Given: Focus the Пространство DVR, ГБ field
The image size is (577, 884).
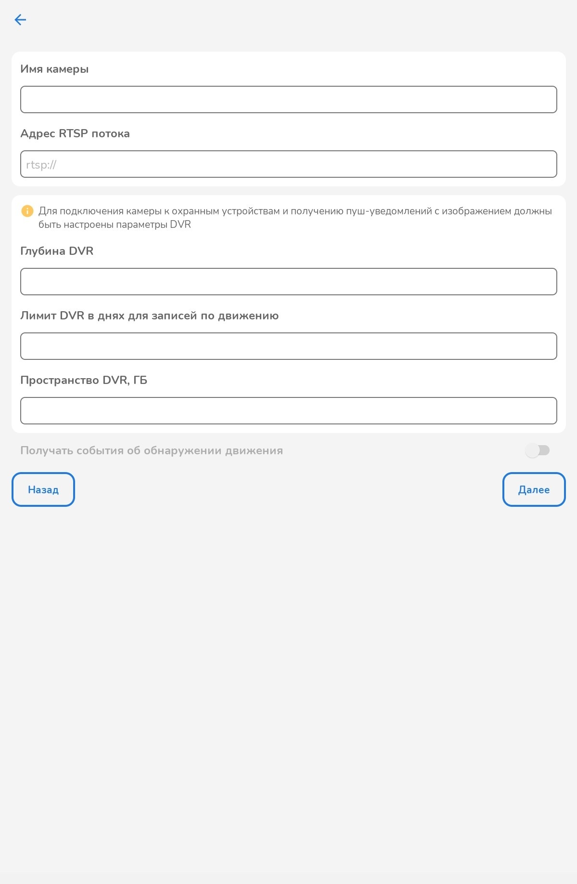Looking at the screenshot, I should coord(288,411).
